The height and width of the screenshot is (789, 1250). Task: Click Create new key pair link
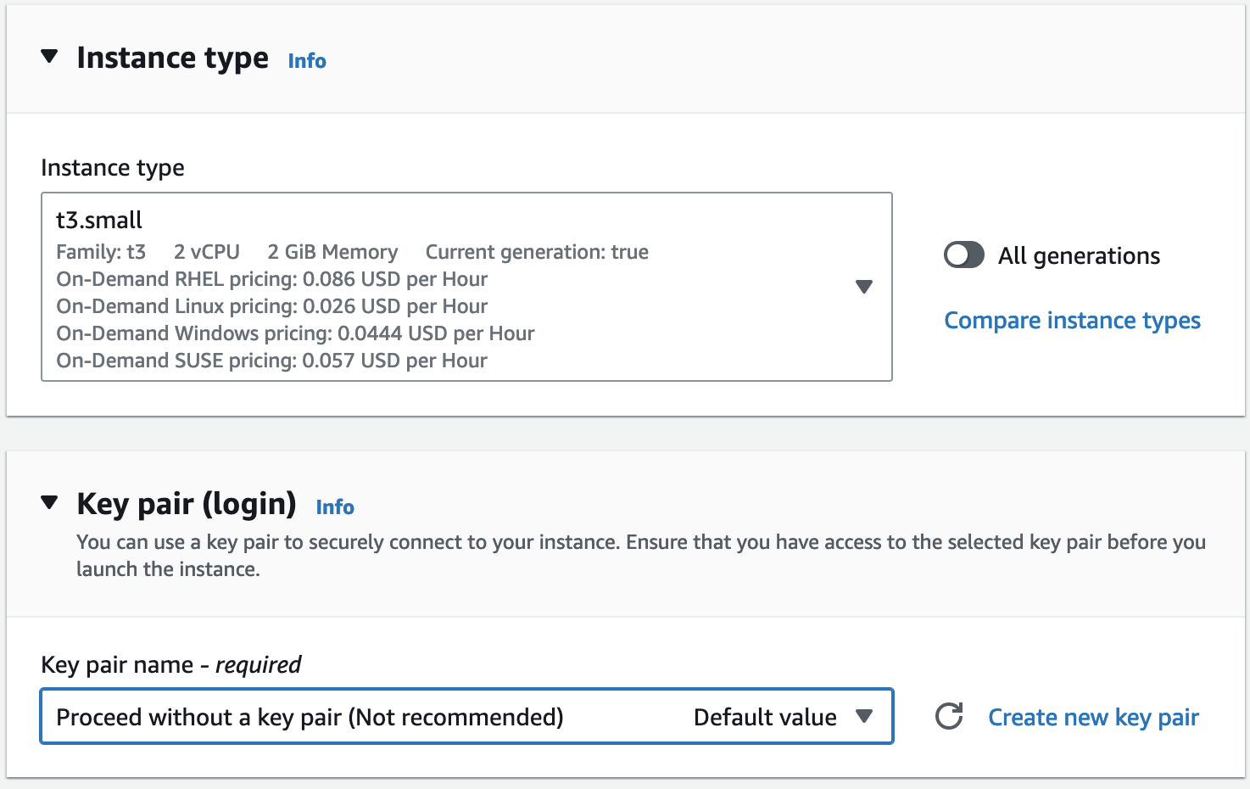click(x=1093, y=718)
